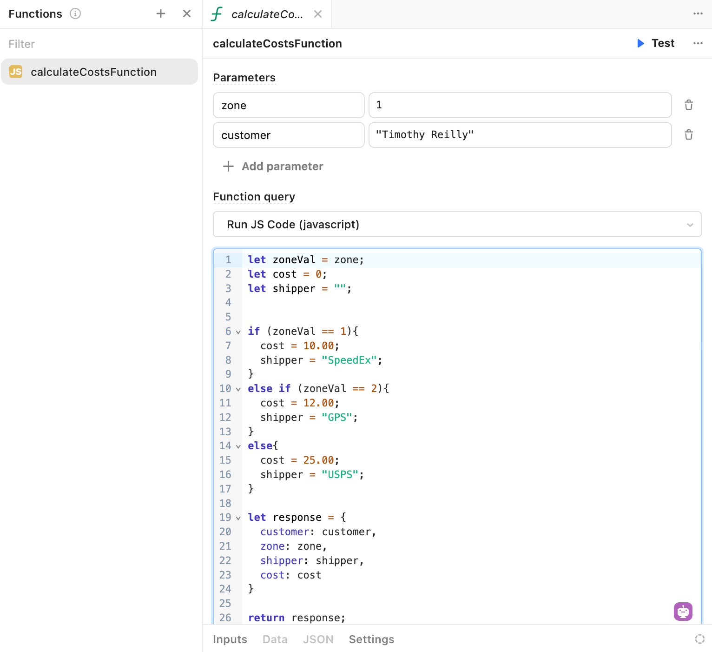
Task: Collapse the else block at line 14
Action: coord(238,446)
